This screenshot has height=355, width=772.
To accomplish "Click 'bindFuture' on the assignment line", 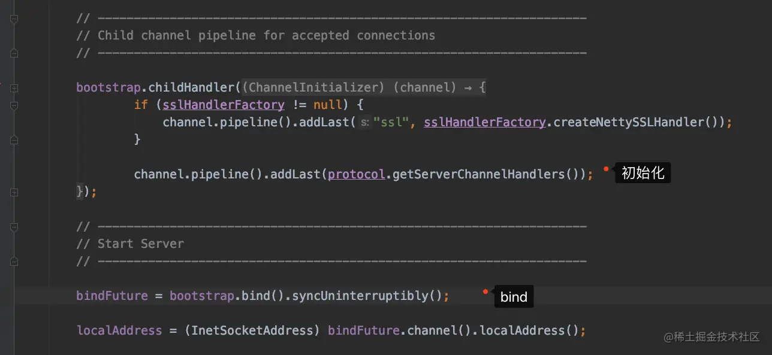I will click(x=112, y=296).
